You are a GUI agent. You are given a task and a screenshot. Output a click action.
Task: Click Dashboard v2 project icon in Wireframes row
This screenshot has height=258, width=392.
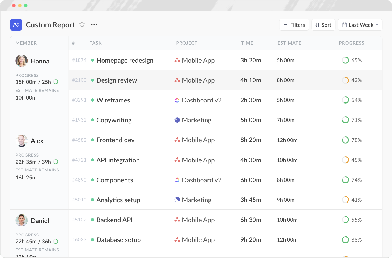click(177, 100)
